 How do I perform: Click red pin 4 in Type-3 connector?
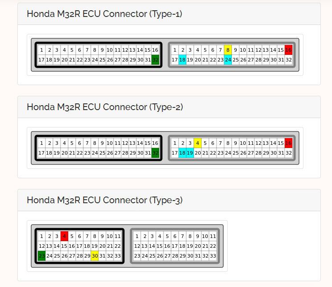click(64, 236)
